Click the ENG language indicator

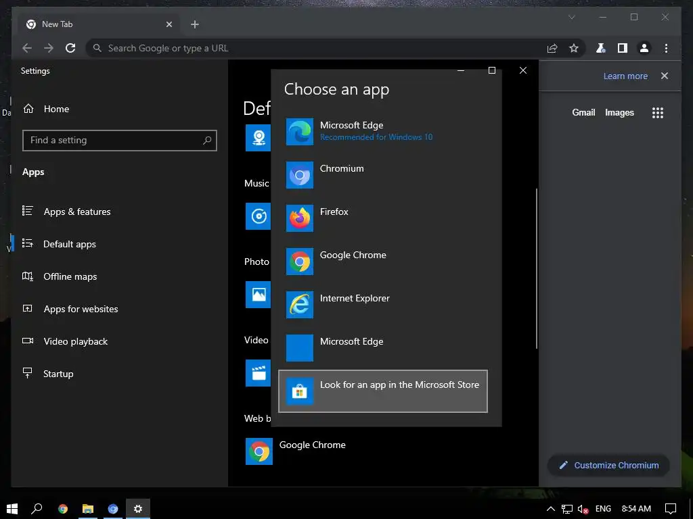click(x=603, y=508)
